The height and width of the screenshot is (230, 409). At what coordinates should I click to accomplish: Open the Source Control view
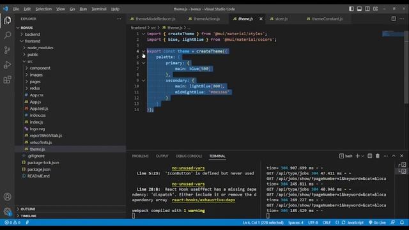click(7, 50)
